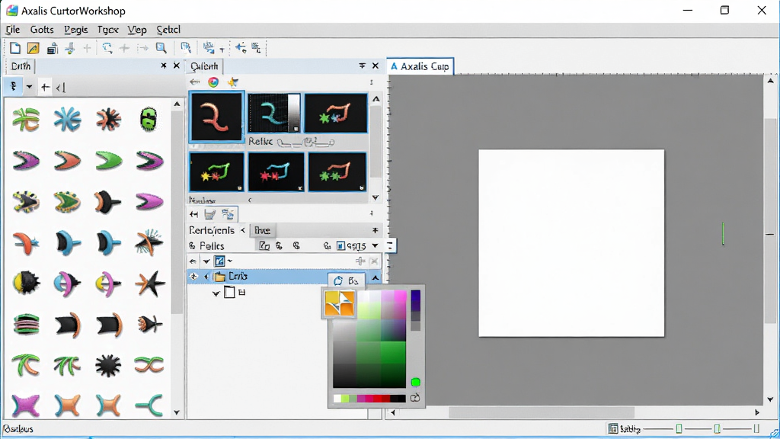Click the yellow star favorites icon in gallery panel
The width and height of the screenshot is (780, 439).
[x=232, y=82]
